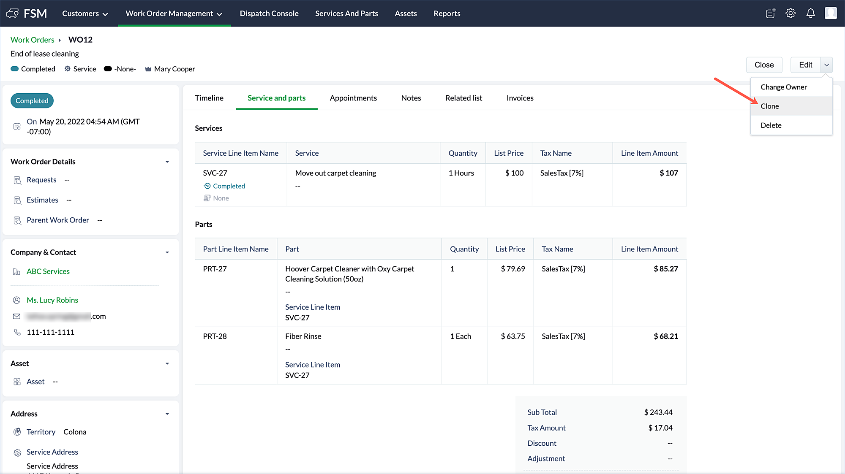Screen dimensions: 845x474
Task: Collapse the Asset section
Action: coord(167,363)
